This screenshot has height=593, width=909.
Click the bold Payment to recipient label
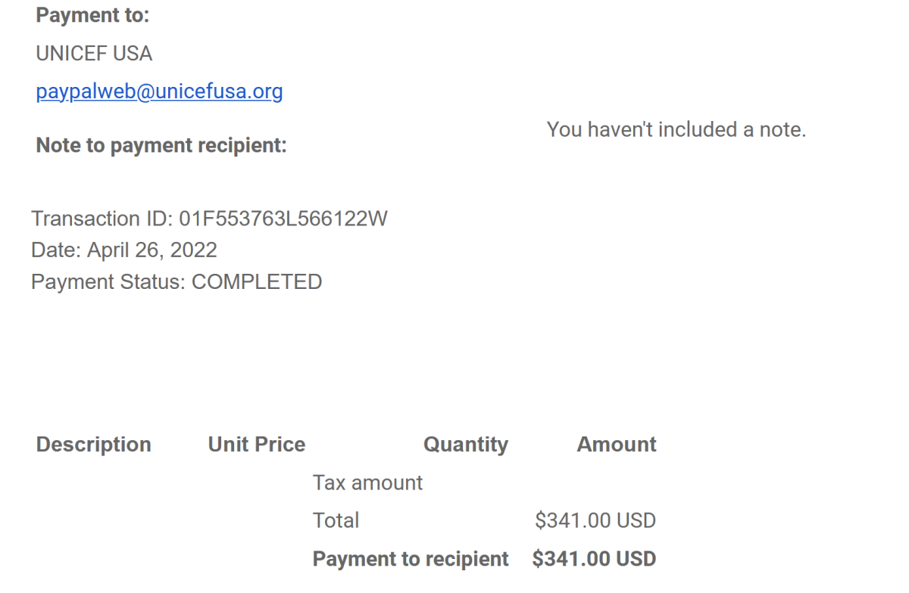click(x=411, y=559)
